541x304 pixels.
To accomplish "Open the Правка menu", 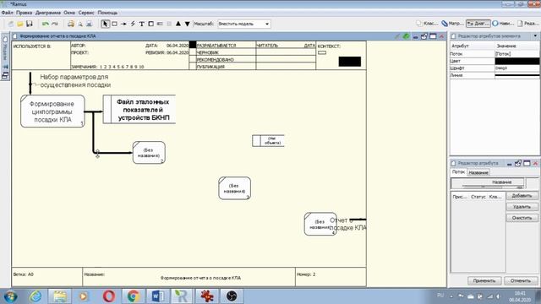I will [x=25, y=13].
